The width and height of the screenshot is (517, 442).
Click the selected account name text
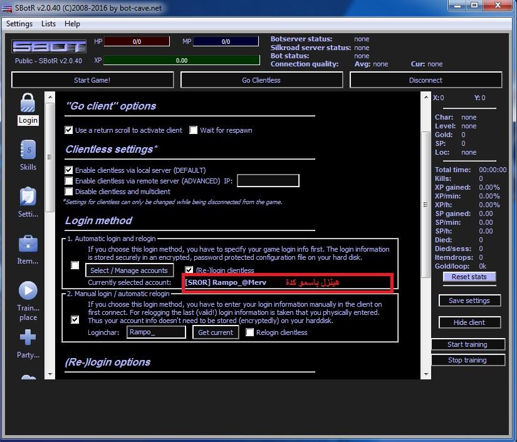coord(226,282)
